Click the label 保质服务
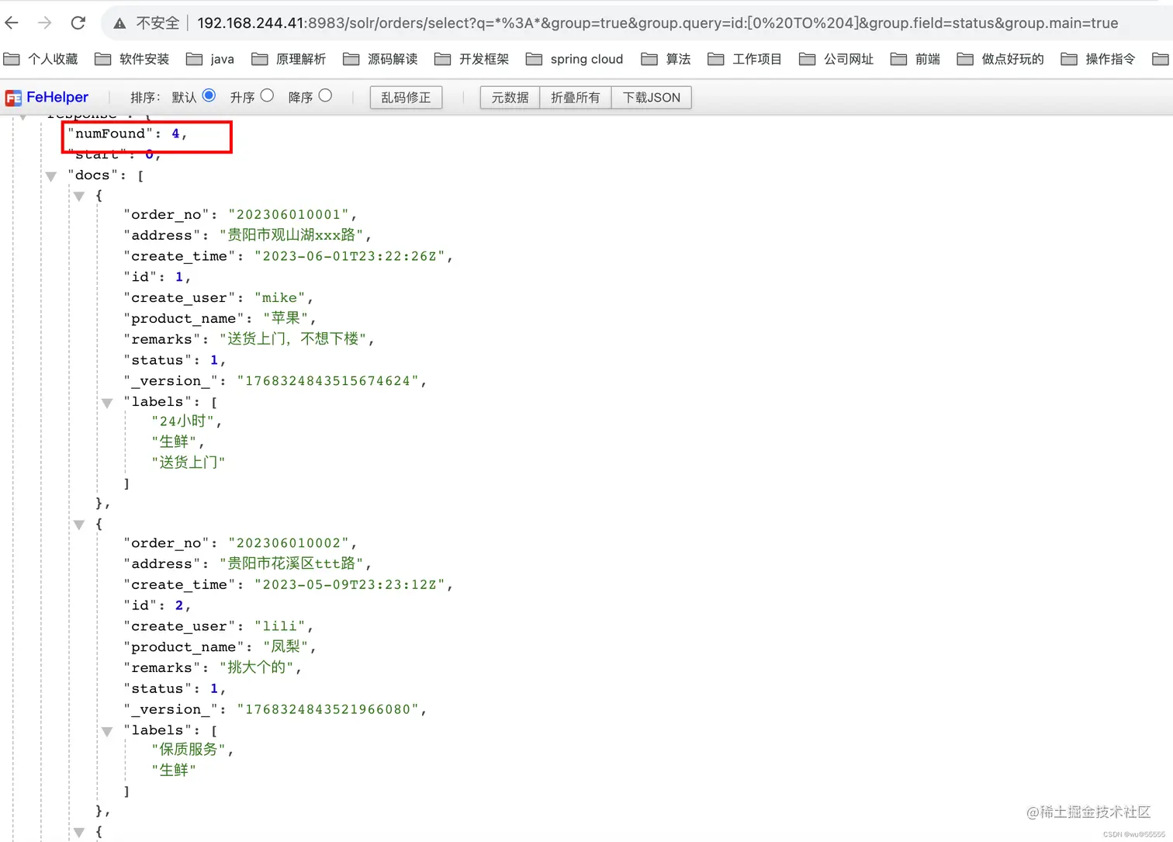 (x=189, y=750)
